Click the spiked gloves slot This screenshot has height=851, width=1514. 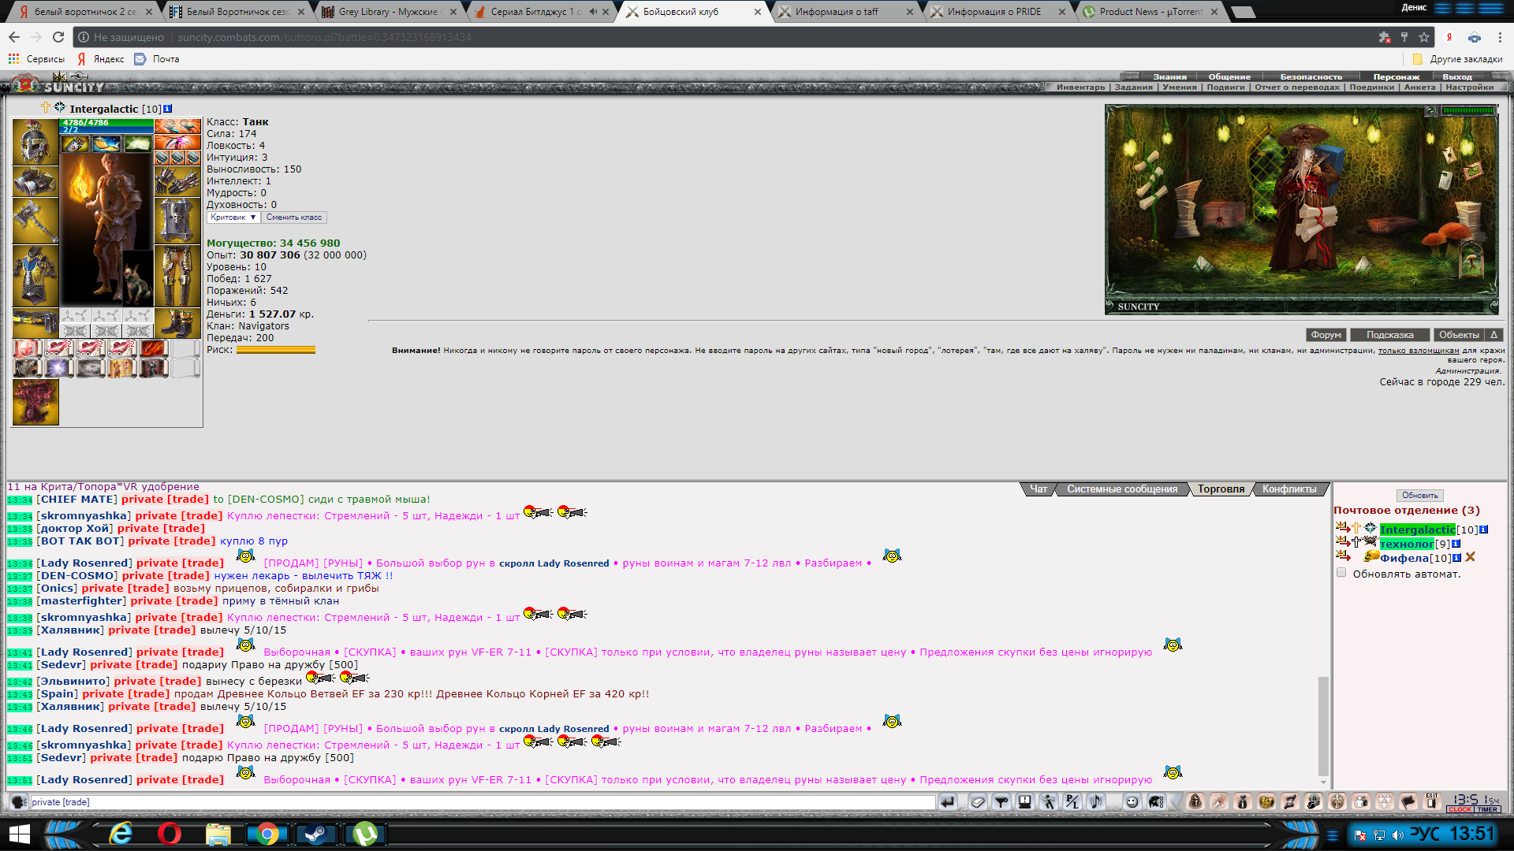(x=177, y=181)
